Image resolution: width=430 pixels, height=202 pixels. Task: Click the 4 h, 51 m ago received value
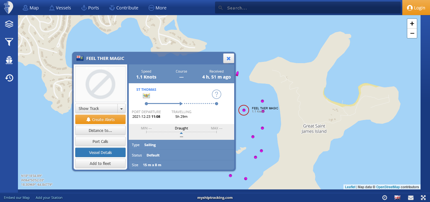[217, 77]
